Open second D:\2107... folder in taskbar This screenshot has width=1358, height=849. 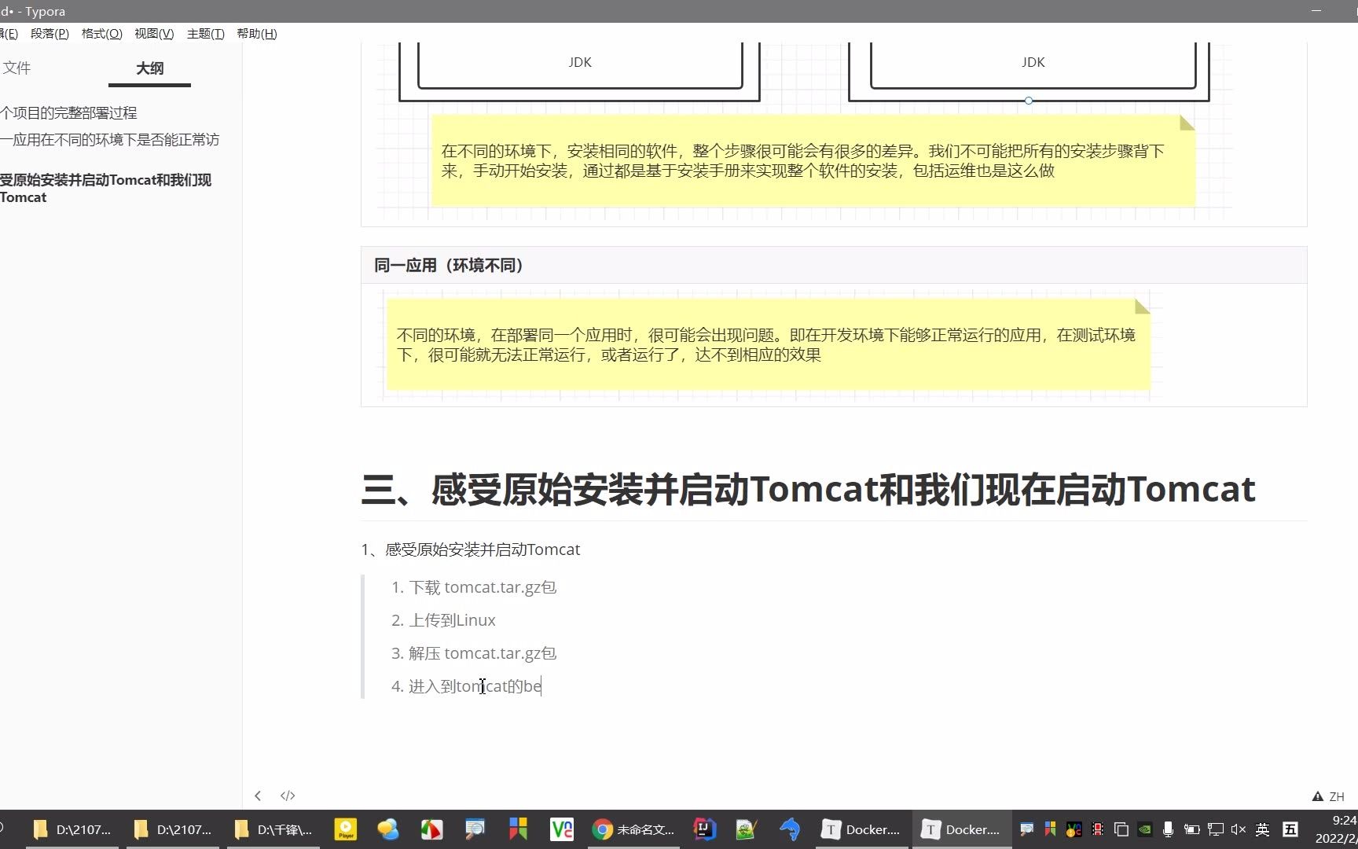[x=173, y=829]
